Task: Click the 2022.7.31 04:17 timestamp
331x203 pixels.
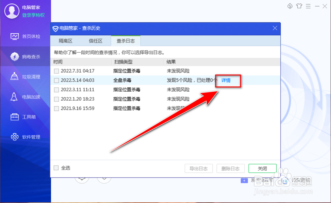Action: pyautogui.click(x=77, y=71)
